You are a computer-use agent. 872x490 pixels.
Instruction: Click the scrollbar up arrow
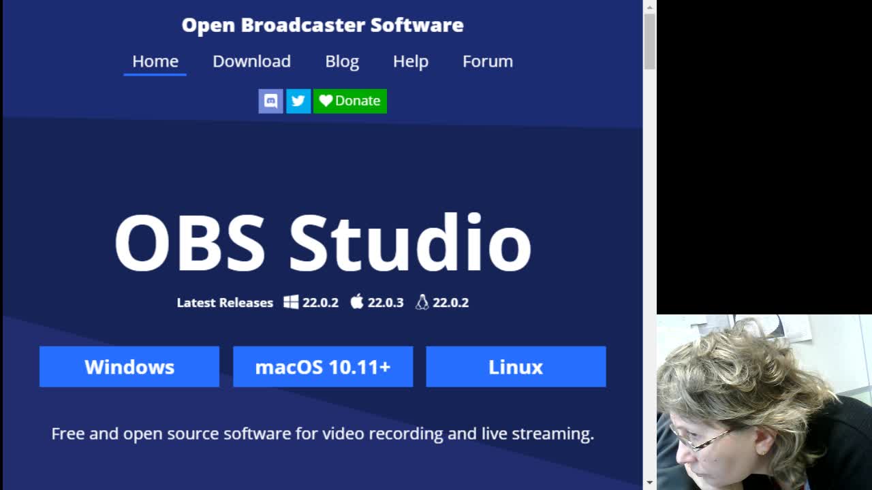click(x=650, y=7)
